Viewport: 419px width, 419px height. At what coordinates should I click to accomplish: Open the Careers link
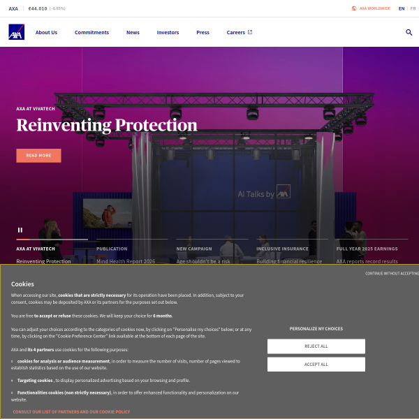coord(236,32)
